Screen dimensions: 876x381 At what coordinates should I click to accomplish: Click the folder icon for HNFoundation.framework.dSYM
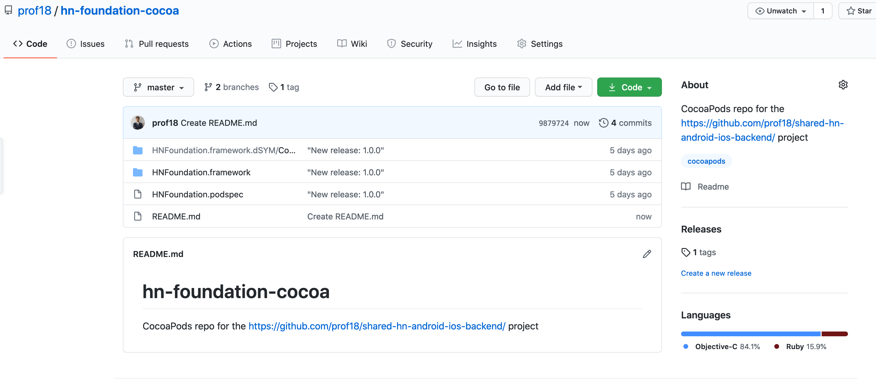[x=138, y=150]
